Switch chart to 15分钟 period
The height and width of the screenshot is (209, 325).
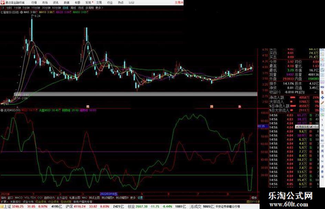pos(36,8)
